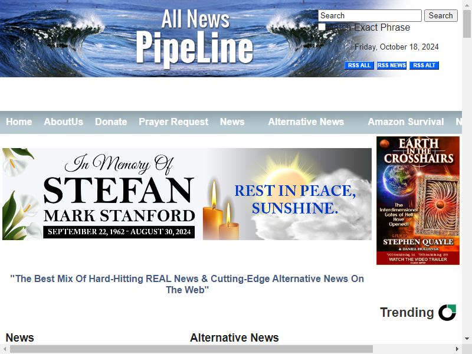Click the Trending logo icon
This screenshot has width=472, height=354.
(x=447, y=313)
